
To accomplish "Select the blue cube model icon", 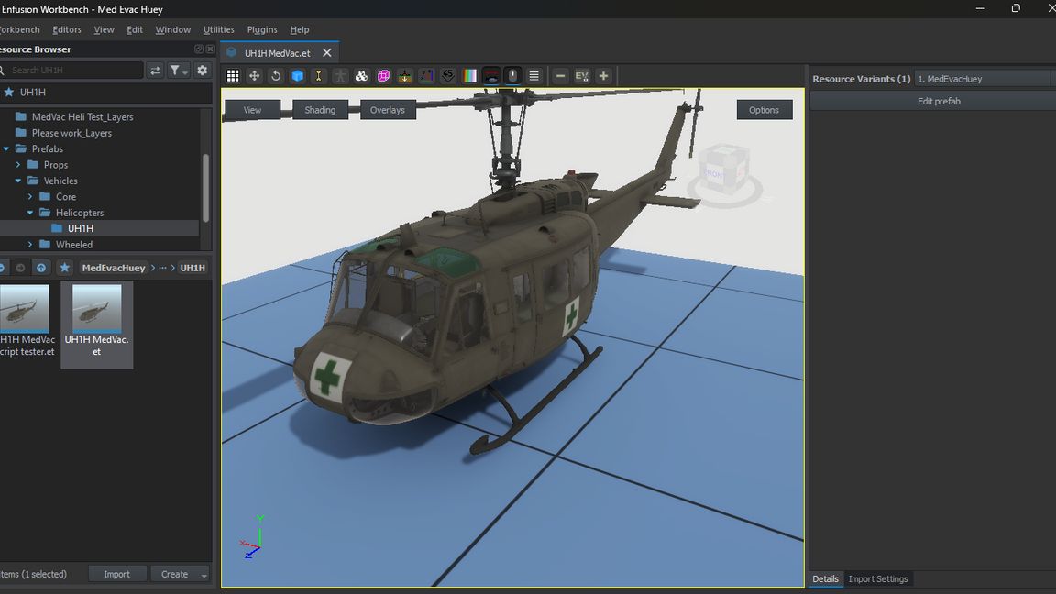I will click(x=298, y=76).
